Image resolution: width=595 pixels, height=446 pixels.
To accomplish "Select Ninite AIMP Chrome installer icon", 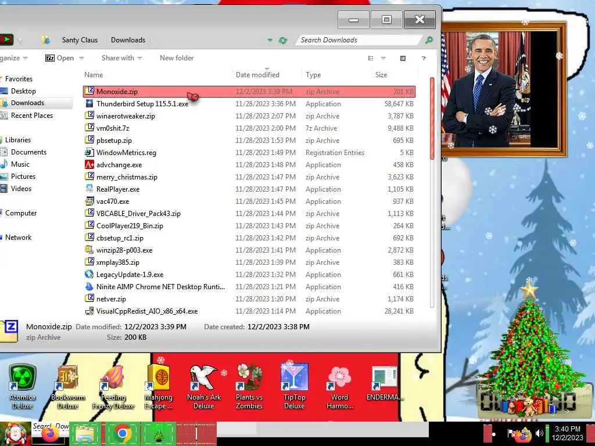I will point(89,286).
